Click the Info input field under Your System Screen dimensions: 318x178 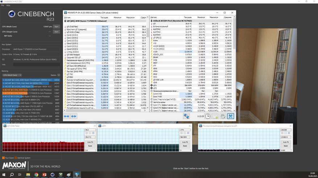click(36, 65)
